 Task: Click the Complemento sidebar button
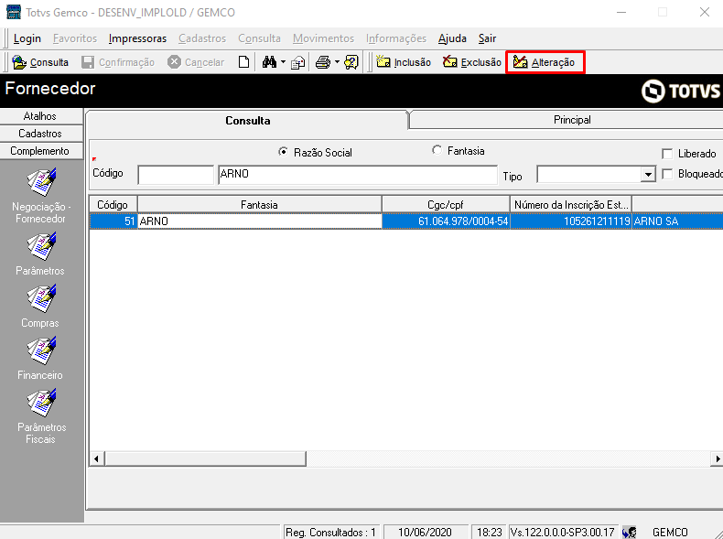pos(40,151)
